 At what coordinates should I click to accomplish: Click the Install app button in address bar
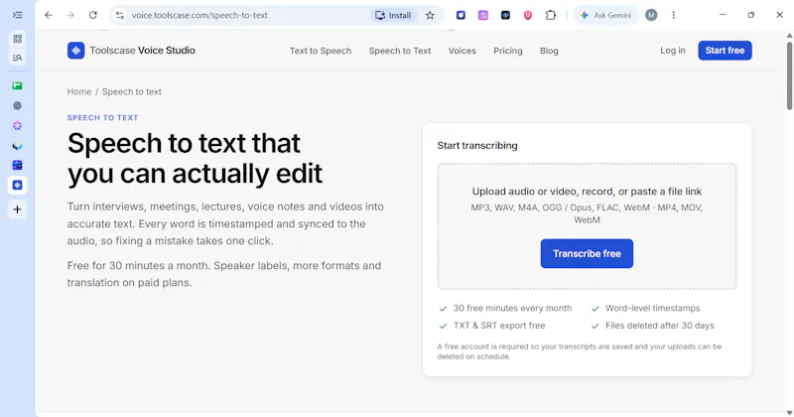[x=393, y=15]
